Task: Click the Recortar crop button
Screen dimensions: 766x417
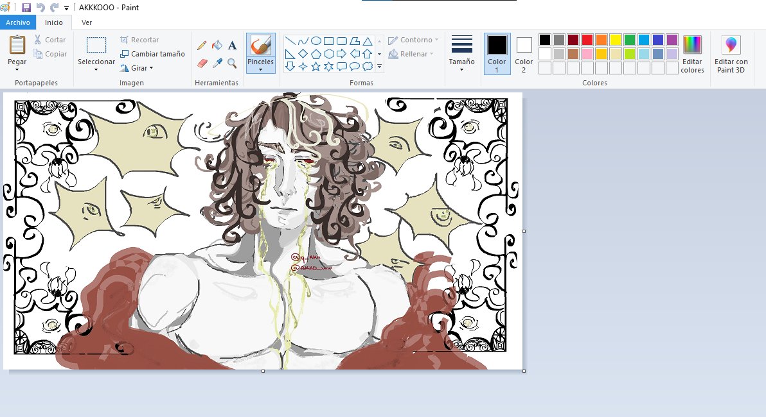Action: (139, 40)
